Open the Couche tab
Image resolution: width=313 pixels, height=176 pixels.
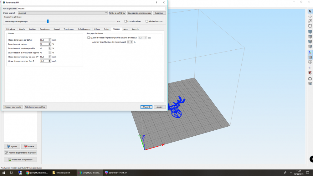[x=22, y=29]
